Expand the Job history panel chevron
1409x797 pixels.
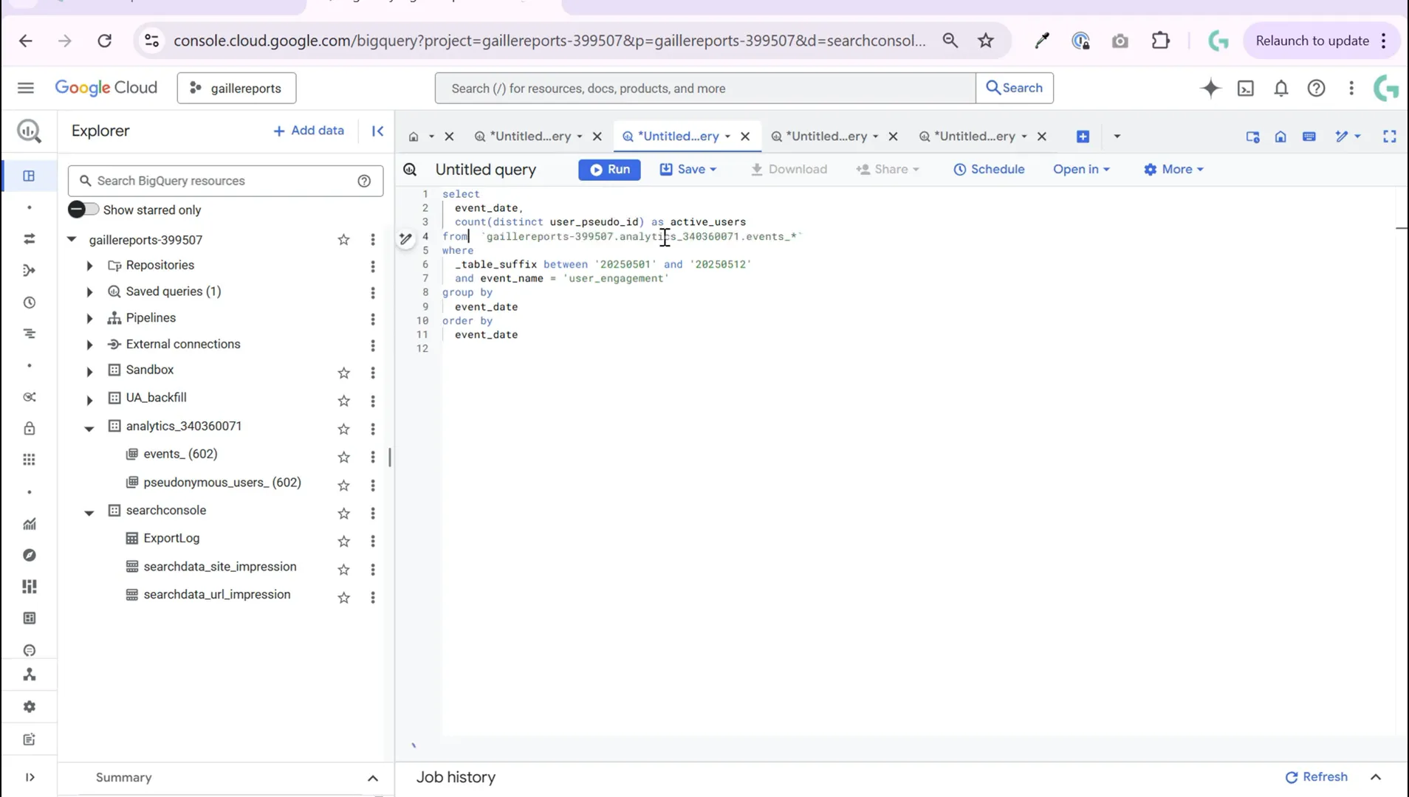[x=1376, y=777]
